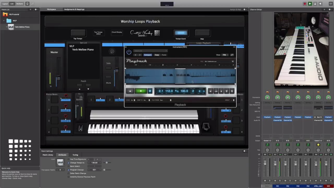Uncheck the Change Tempo to checkbox
The width and height of the screenshot is (334, 188).
pos(68,163)
